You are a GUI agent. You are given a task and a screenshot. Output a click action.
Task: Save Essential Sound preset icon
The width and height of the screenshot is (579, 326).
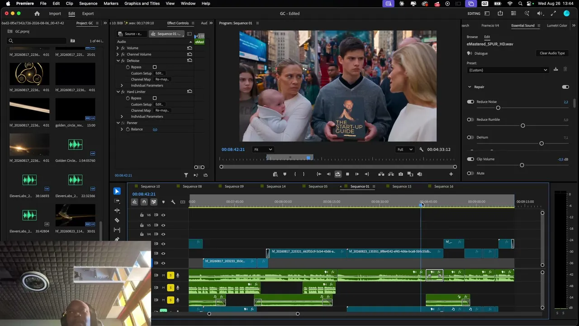pyautogui.click(x=556, y=69)
